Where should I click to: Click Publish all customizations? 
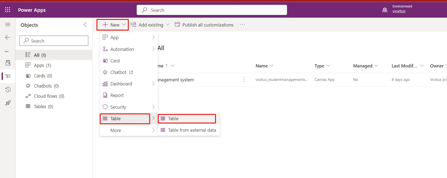click(x=204, y=25)
